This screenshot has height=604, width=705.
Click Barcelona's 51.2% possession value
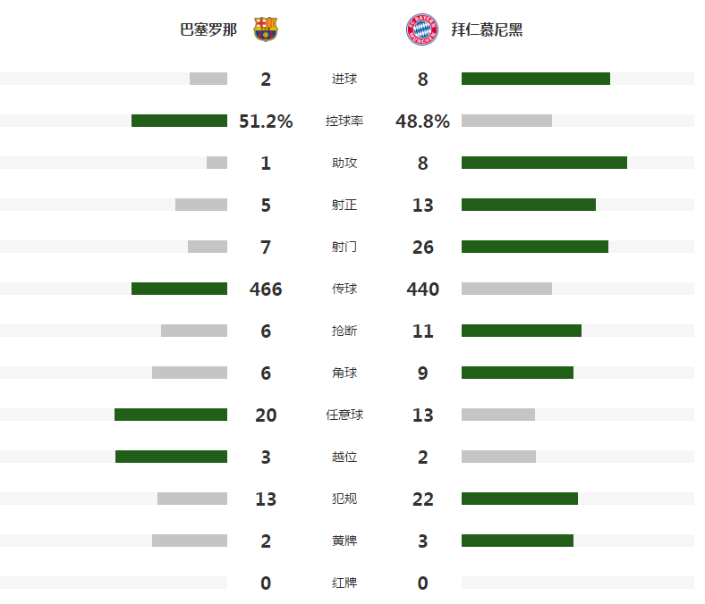[266, 122]
